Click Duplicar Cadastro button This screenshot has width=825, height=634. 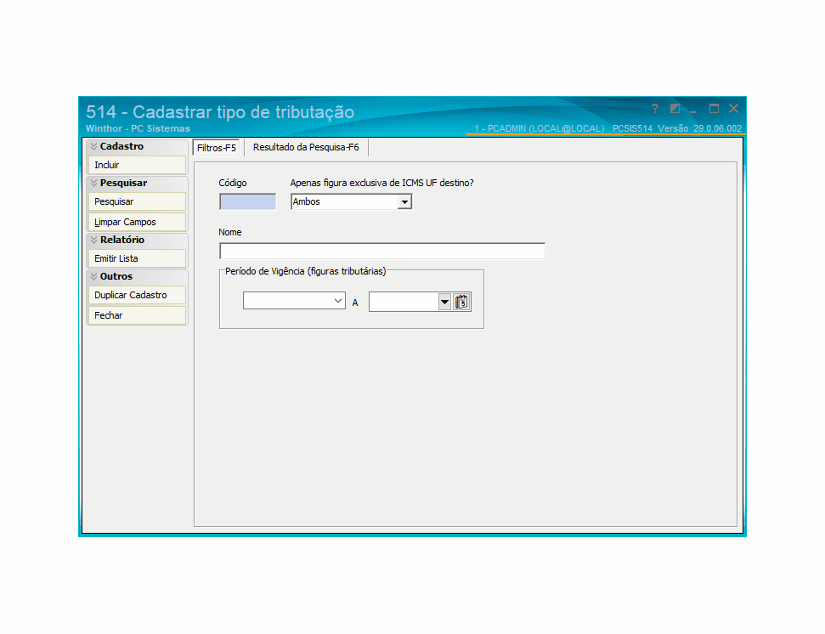coord(137,295)
